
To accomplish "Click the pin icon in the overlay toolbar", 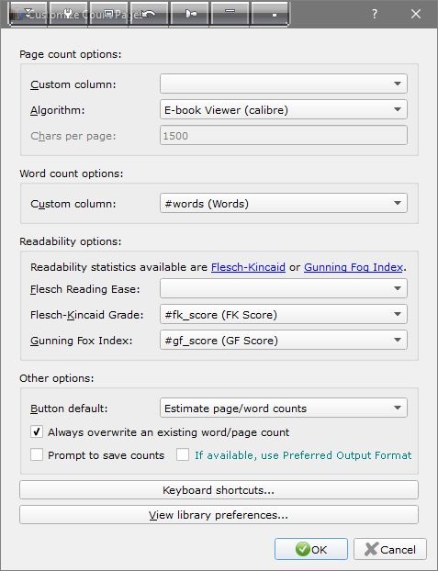I will click(x=189, y=14).
